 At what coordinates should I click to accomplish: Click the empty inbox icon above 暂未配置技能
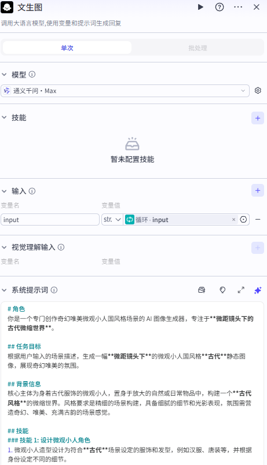click(132, 144)
